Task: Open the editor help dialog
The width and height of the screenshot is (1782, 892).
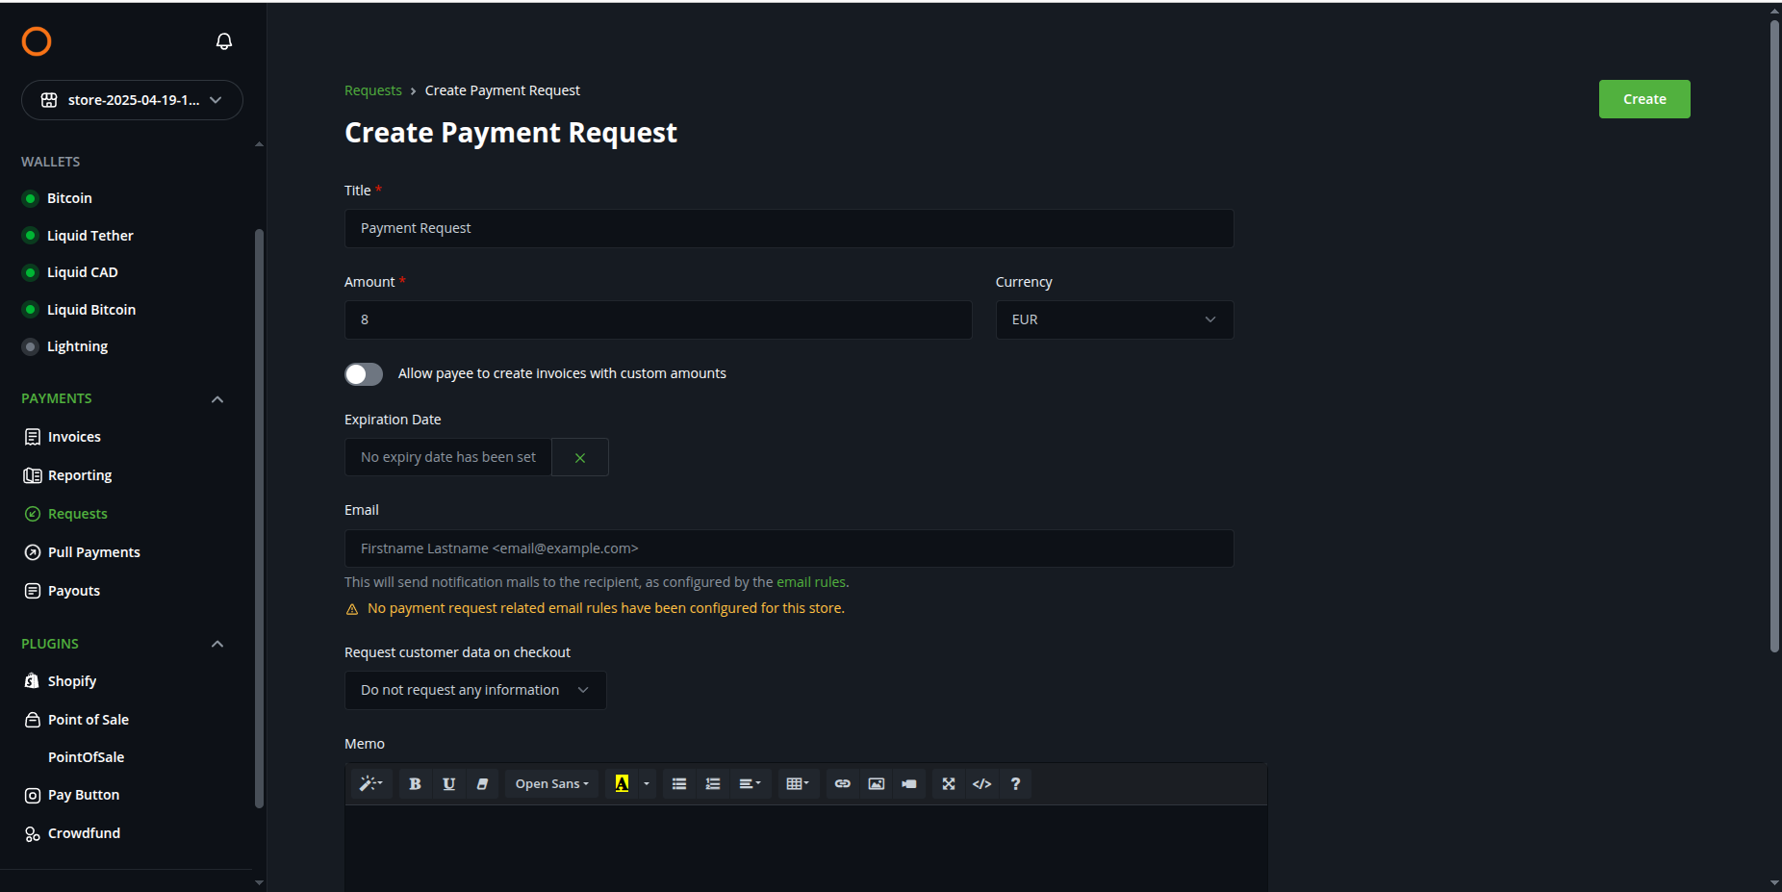Action: pyautogui.click(x=1015, y=784)
